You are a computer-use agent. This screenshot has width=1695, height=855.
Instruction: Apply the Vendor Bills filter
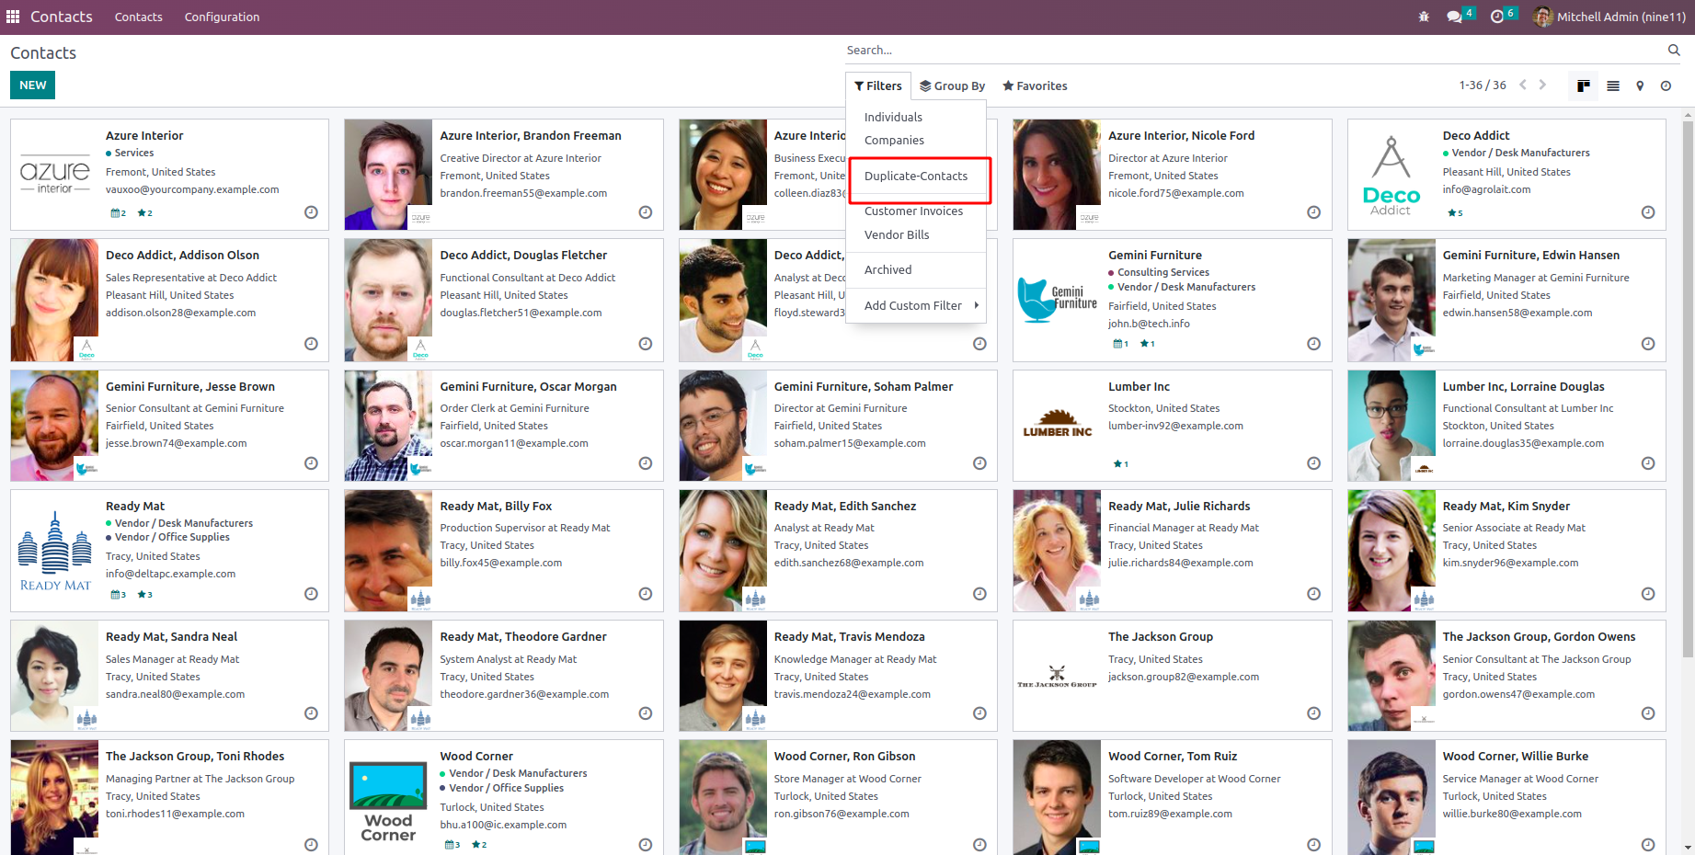pos(916,234)
